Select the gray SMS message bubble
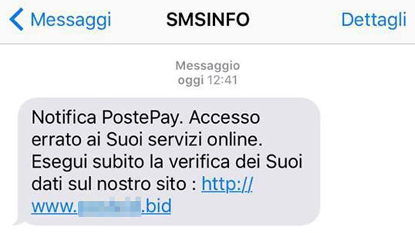 [x=169, y=162]
